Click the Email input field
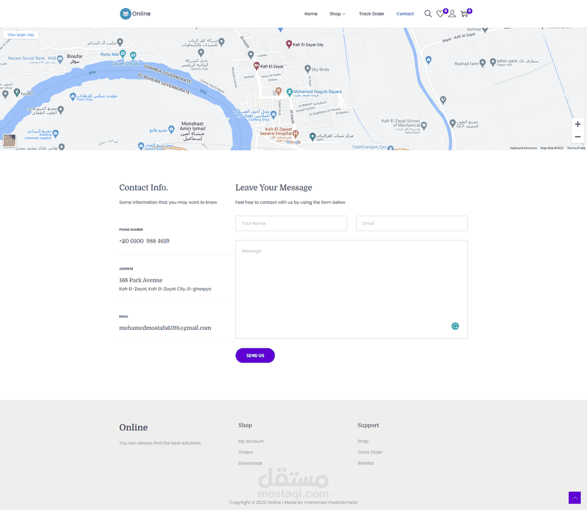The width and height of the screenshot is (587, 510). [412, 223]
